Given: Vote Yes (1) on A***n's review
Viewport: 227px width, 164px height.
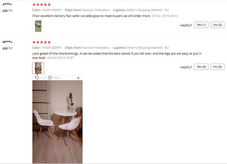Looking at the screenshot, I should tap(201, 25).
